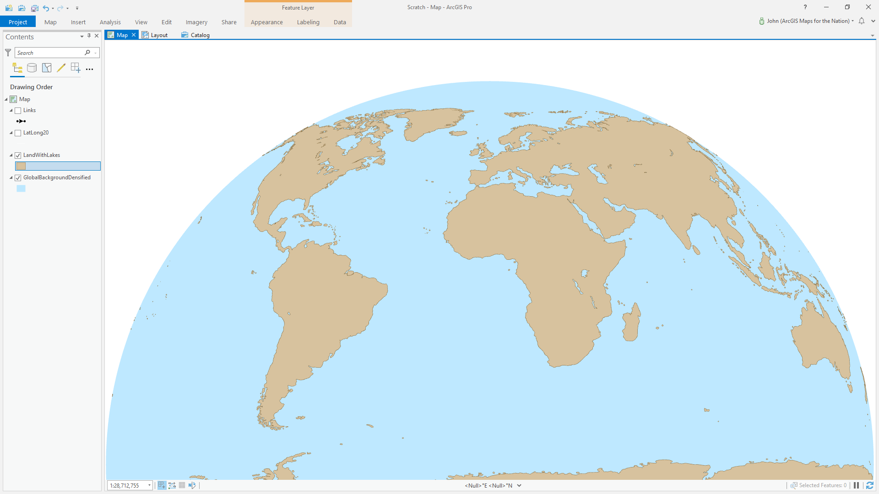Click the filter funnel icon

tap(8, 53)
